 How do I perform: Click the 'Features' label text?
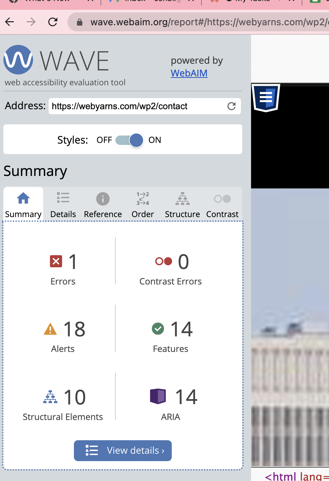[x=171, y=349]
